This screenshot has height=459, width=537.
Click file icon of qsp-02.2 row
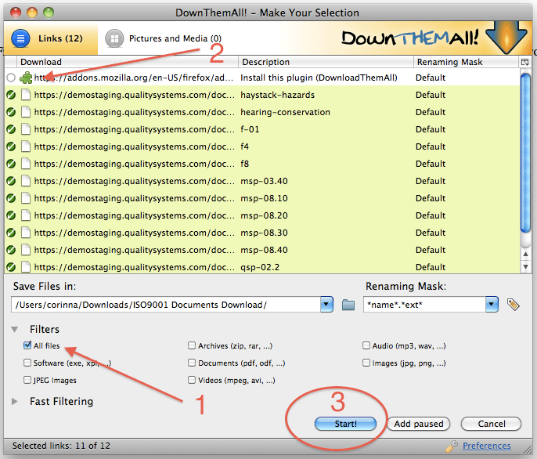click(26, 267)
